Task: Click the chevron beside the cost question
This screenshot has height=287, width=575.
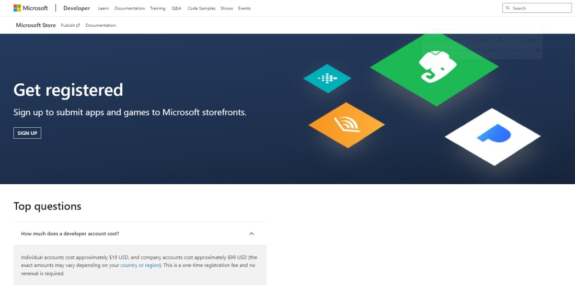Action: pos(252,233)
